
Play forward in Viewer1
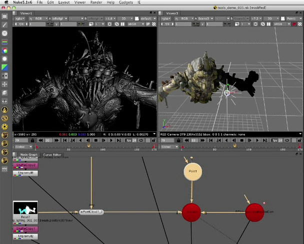(x=111, y=140)
